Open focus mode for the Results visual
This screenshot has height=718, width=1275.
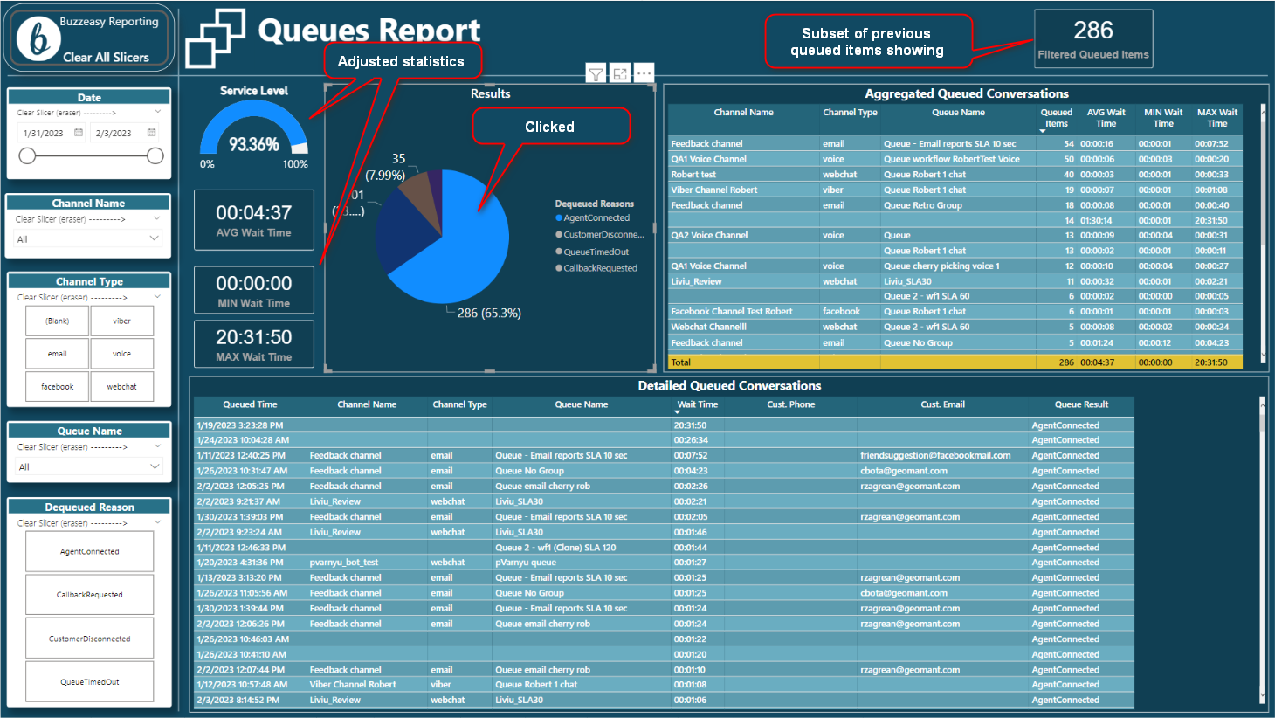click(619, 74)
